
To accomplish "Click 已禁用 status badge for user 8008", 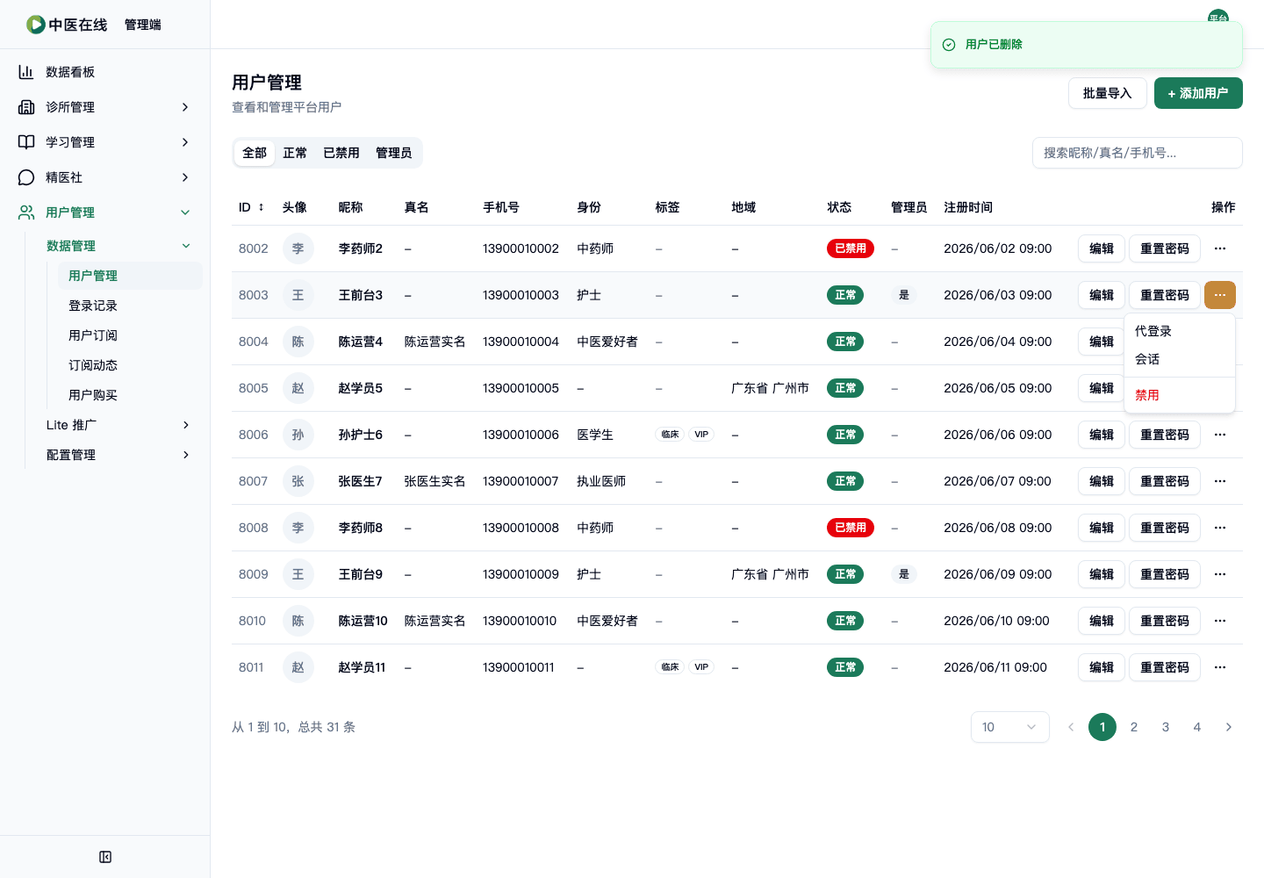I will [851, 528].
